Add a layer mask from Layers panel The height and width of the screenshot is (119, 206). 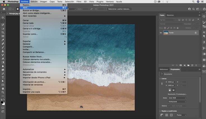180,65
